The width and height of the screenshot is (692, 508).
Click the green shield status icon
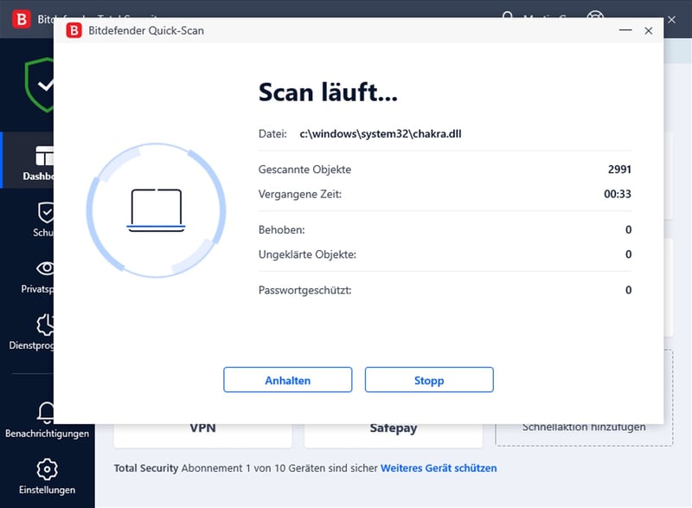[39, 85]
